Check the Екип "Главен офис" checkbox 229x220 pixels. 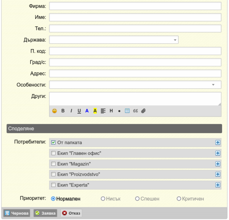coord(53,153)
